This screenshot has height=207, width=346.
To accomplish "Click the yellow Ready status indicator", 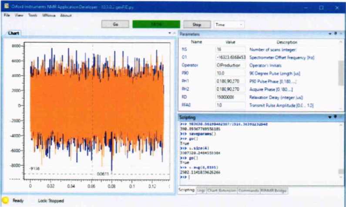I will point(5,200).
